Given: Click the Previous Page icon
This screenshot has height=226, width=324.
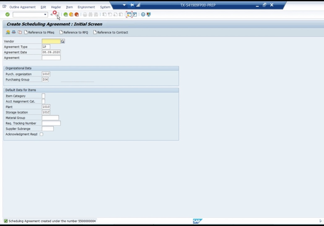Looking at the screenshot, I should [110, 15].
